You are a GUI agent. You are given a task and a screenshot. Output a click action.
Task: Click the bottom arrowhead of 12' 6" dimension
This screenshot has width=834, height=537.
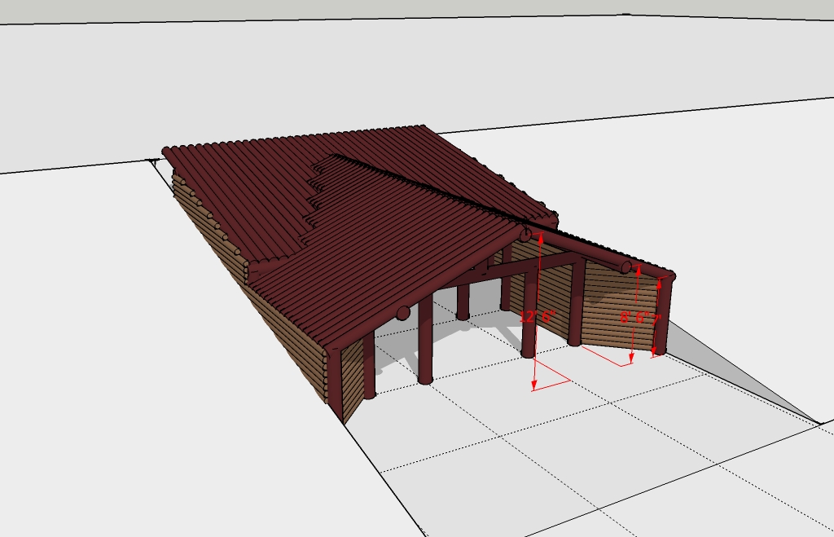click(534, 385)
